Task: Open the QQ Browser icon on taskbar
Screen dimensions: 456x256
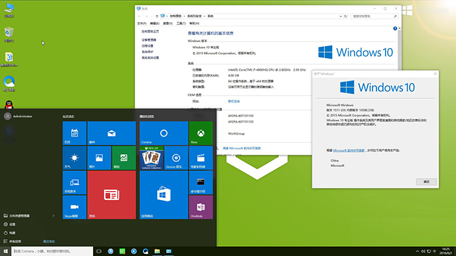Action: (x=145, y=251)
